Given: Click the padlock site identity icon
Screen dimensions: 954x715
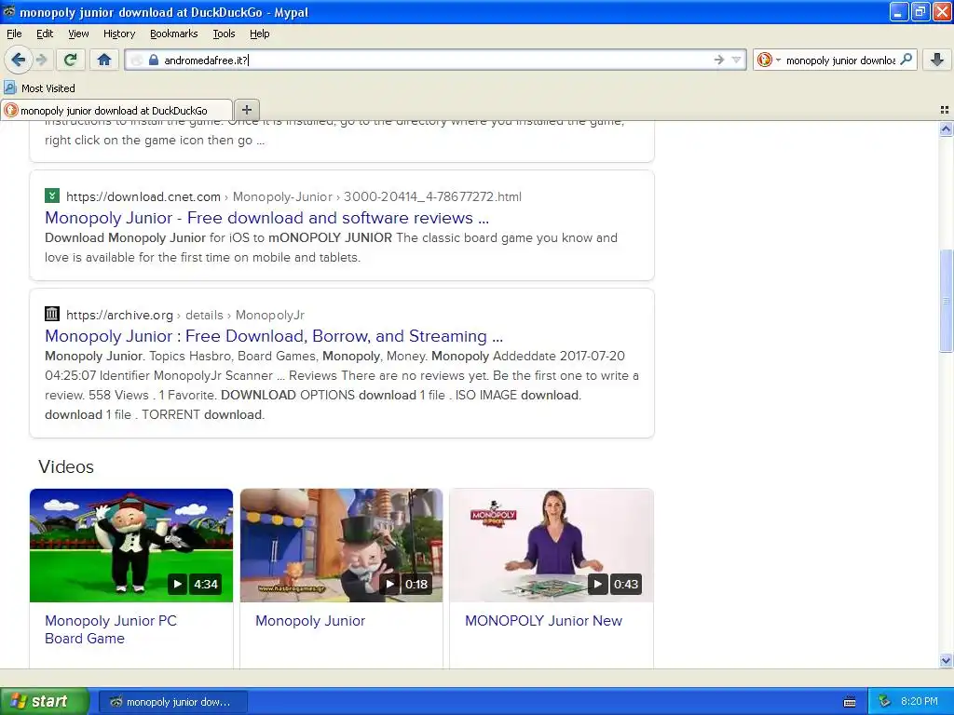Looking at the screenshot, I should click(x=154, y=60).
